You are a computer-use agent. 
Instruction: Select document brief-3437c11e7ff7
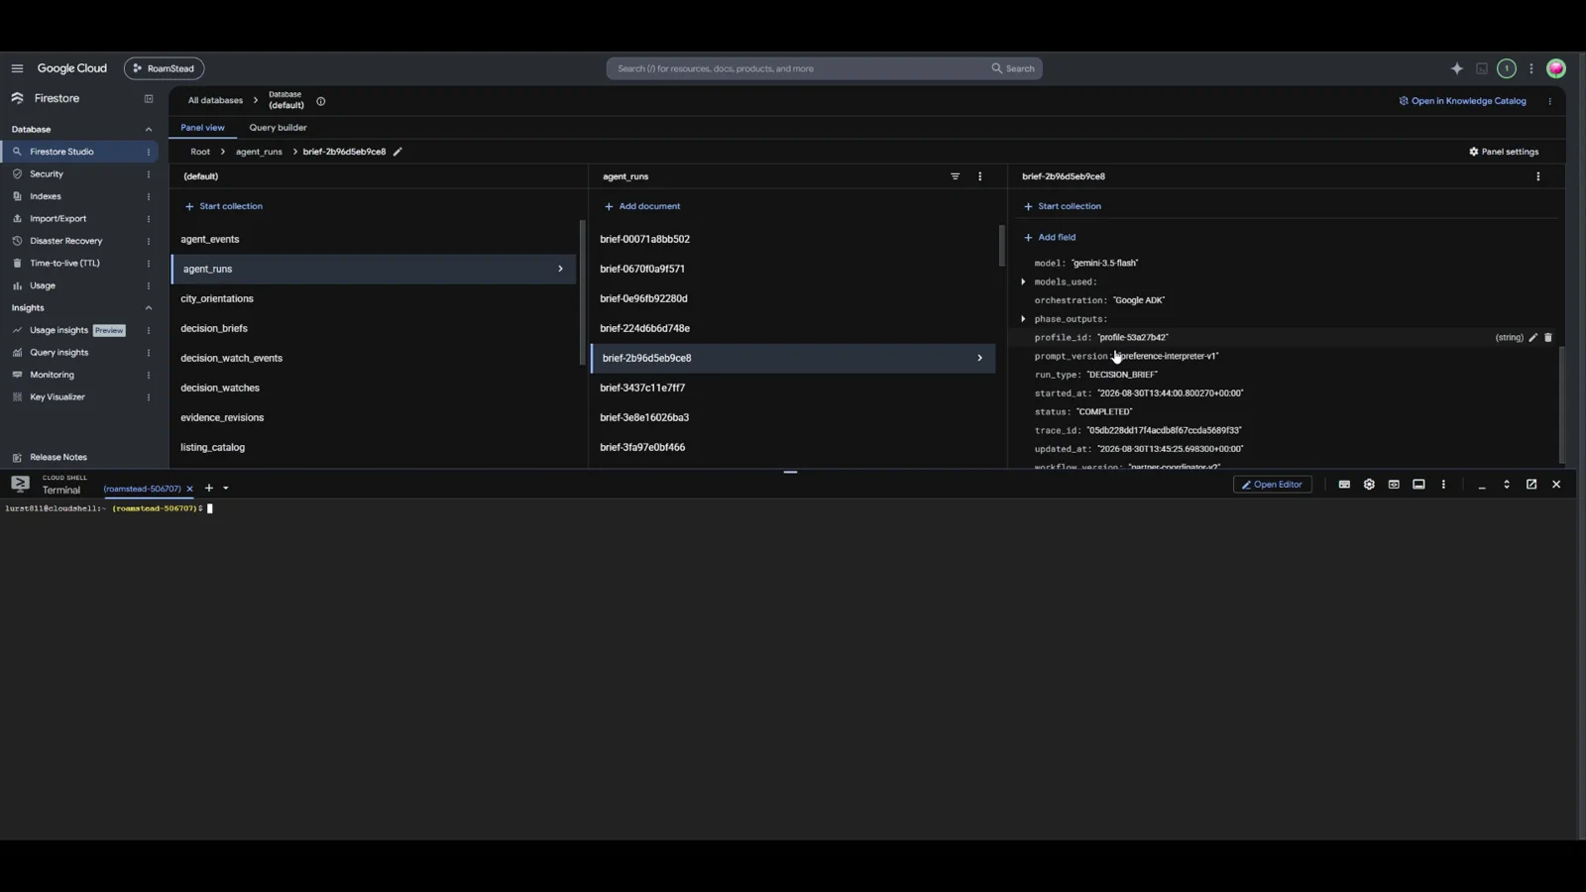[793, 388]
